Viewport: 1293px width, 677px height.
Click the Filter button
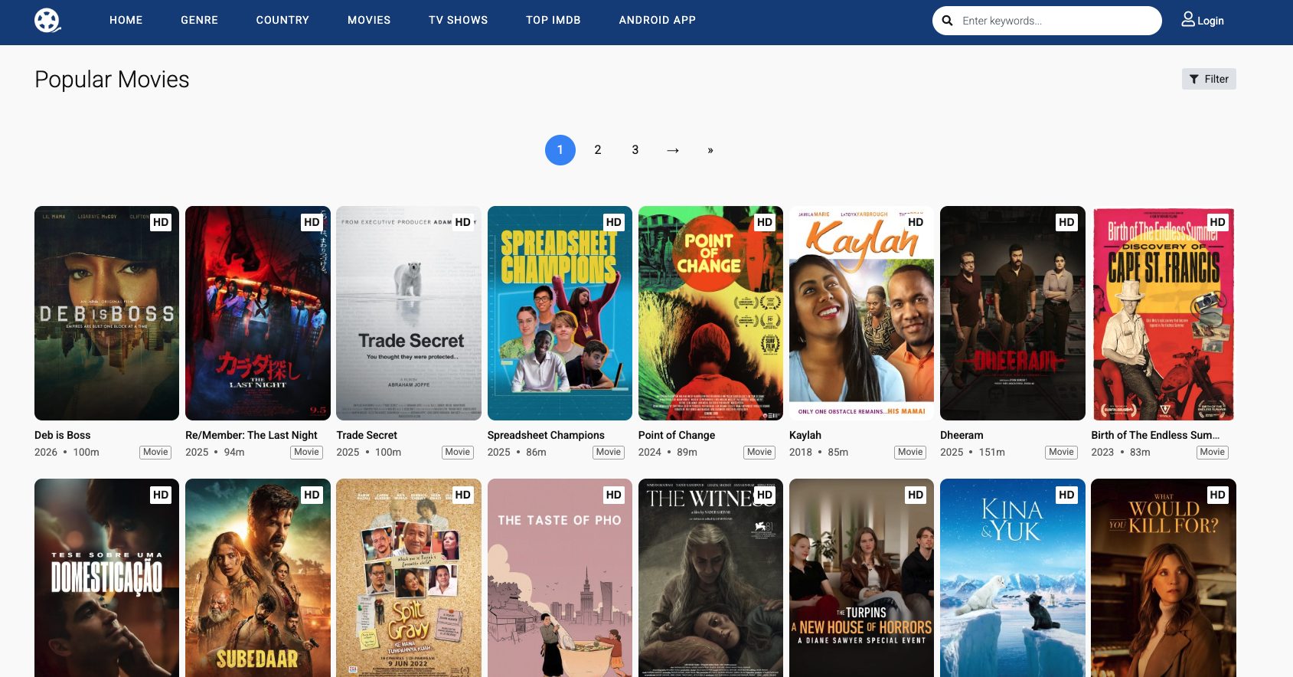point(1209,79)
